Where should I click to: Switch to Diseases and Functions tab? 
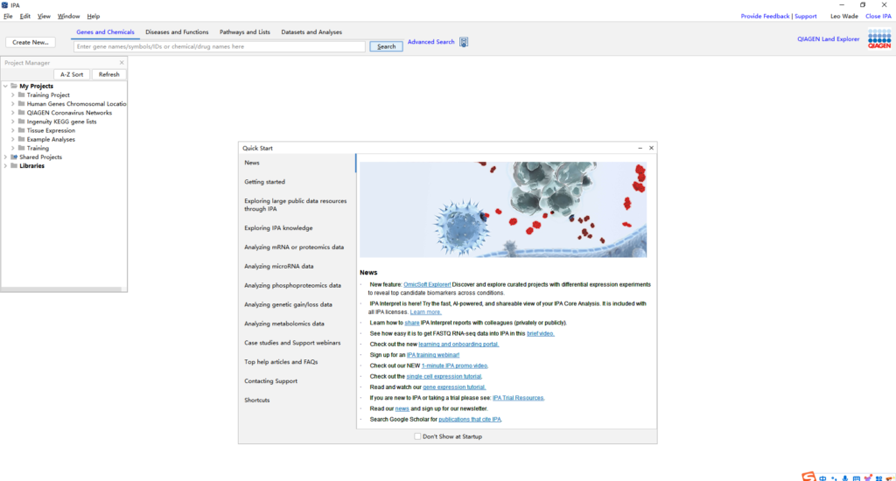tap(177, 32)
